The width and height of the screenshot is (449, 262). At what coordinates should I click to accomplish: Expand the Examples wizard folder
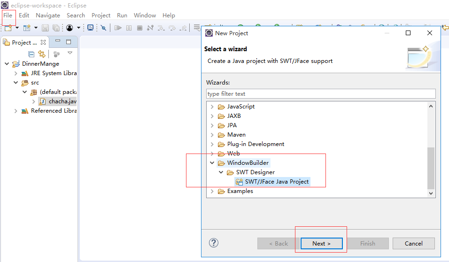212,191
